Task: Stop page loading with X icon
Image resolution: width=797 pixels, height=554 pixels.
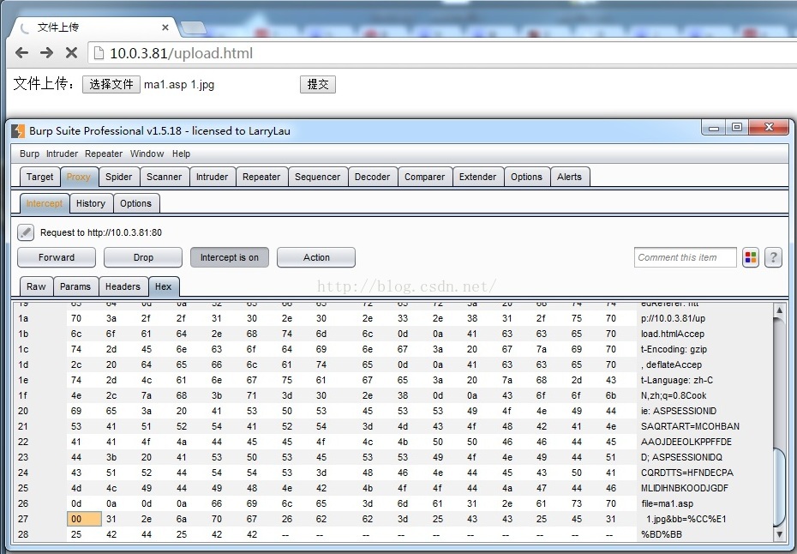Action: [72, 52]
